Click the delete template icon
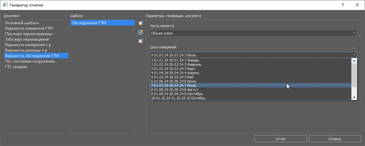Image resolution: width=365 pixels, height=146 pixels. 141,41
